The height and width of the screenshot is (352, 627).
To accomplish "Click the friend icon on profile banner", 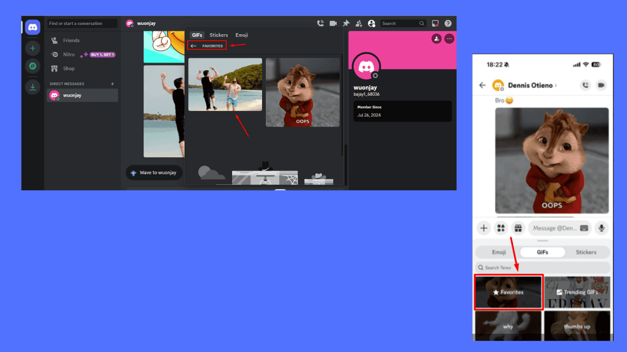I will (436, 39).
